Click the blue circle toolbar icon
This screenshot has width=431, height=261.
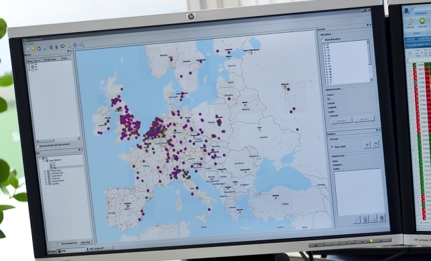75,46
